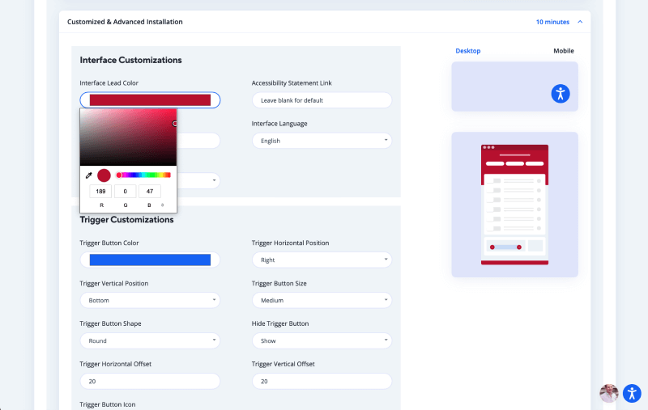Pick a color with the eyedropper tool

(89, 175)
